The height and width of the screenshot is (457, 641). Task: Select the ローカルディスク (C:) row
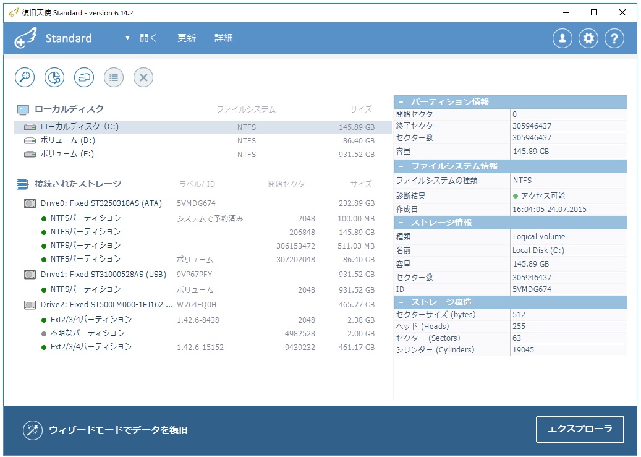202,127
